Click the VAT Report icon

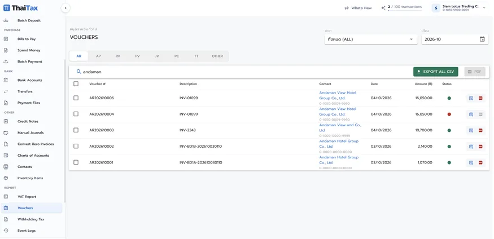coord(6,197)
